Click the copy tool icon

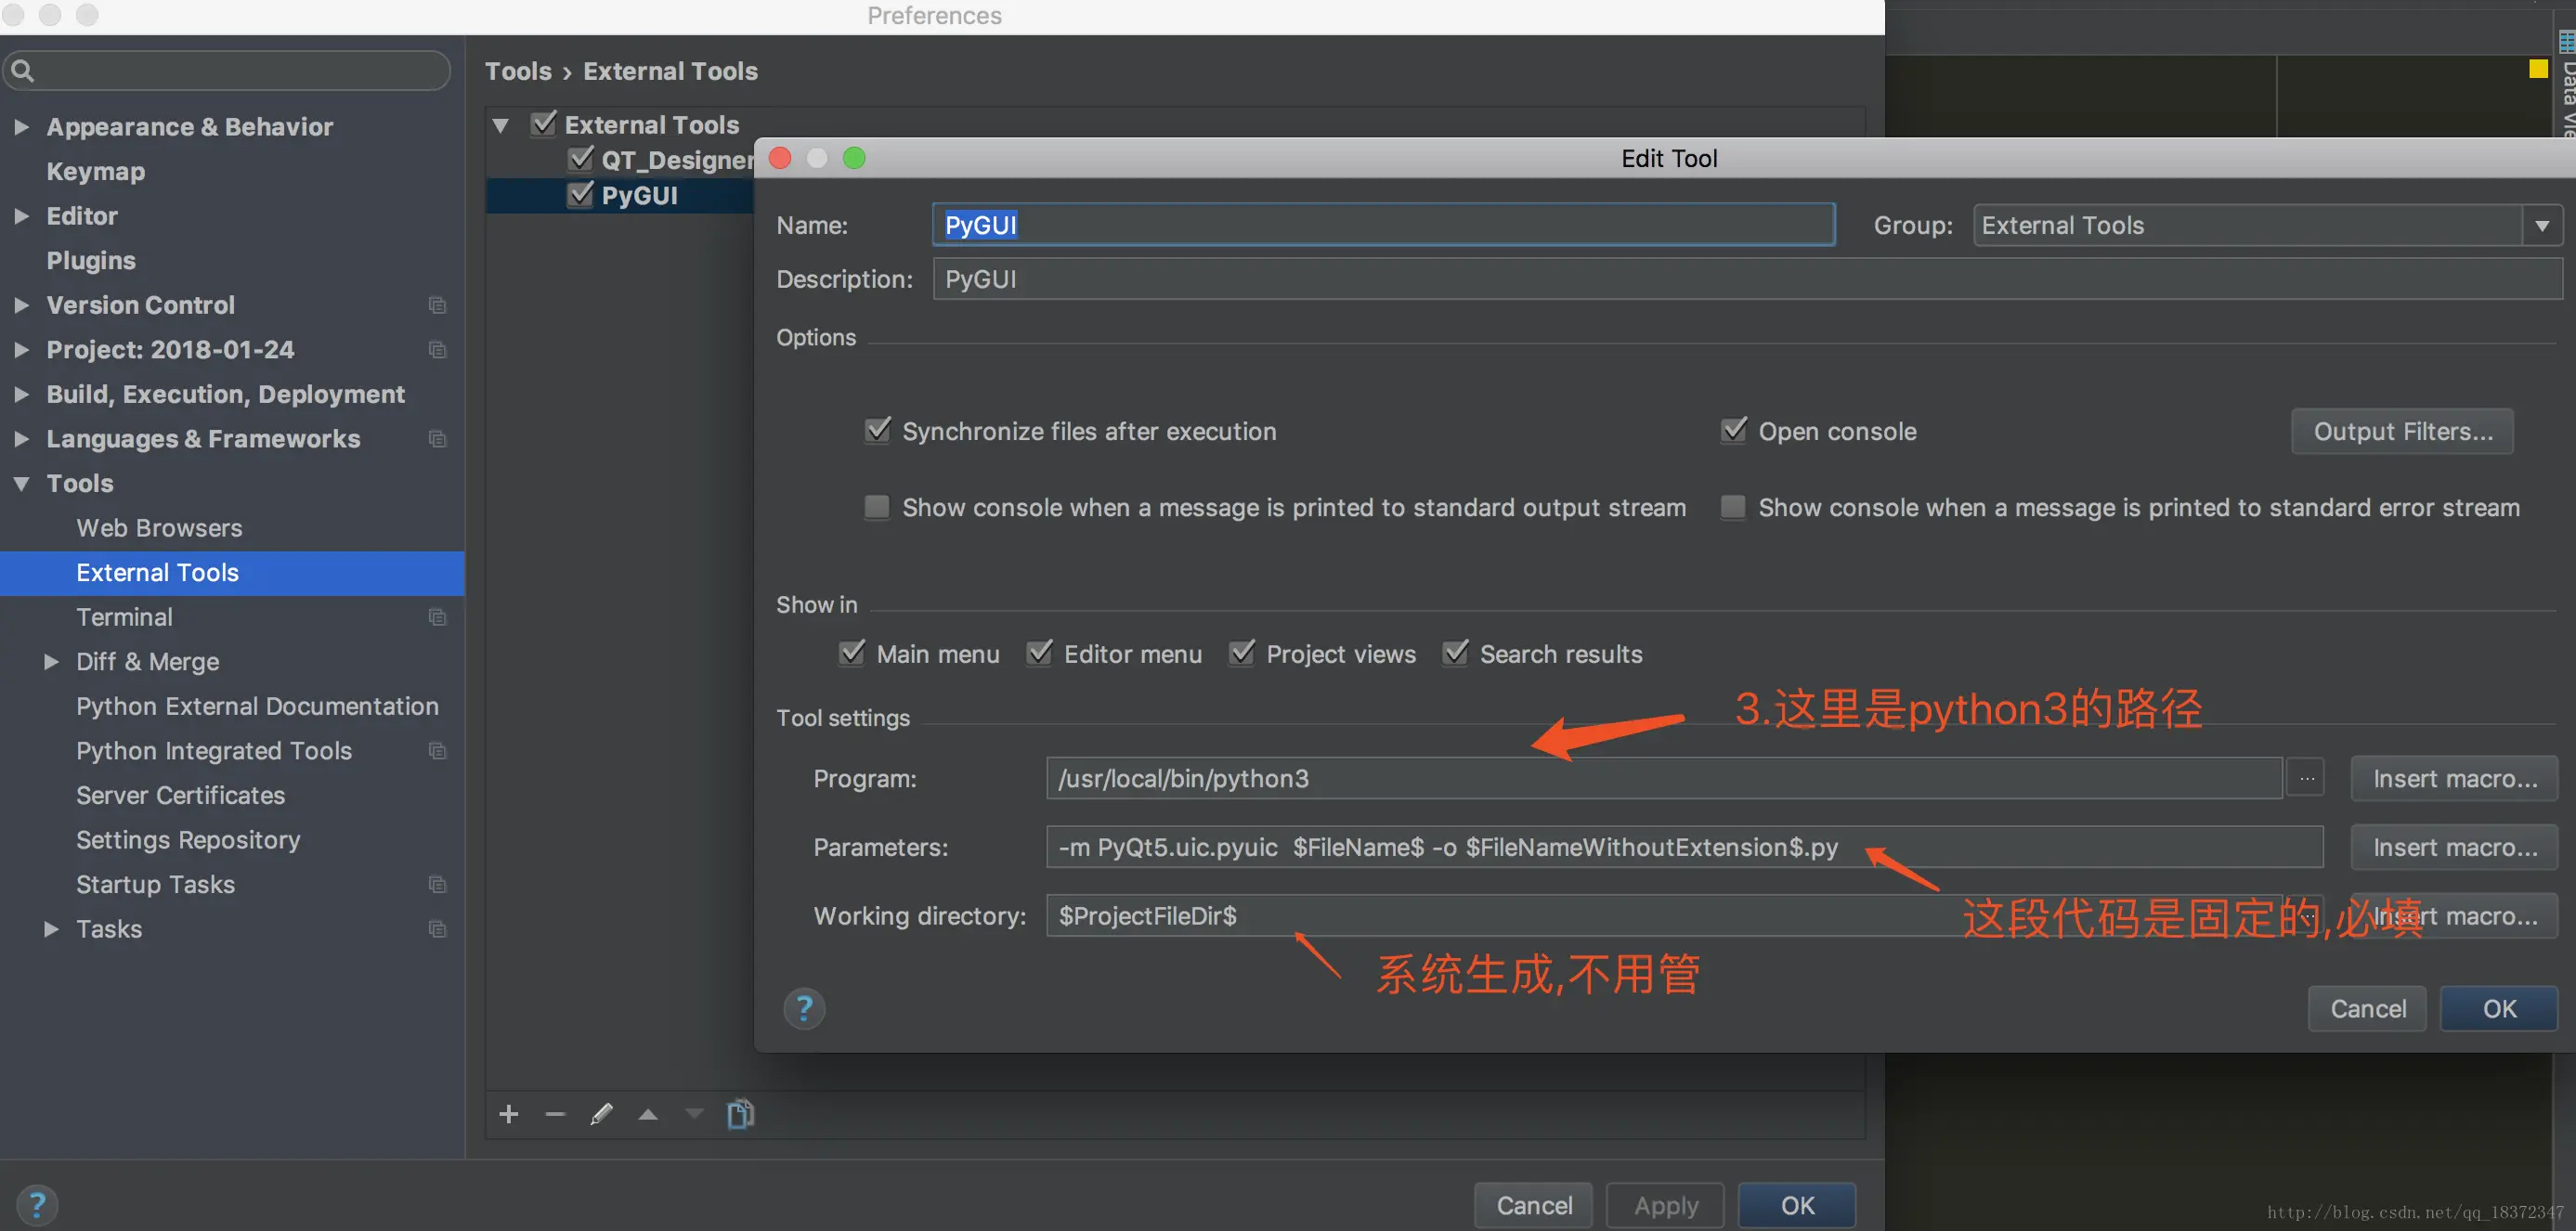[740, 1114]
